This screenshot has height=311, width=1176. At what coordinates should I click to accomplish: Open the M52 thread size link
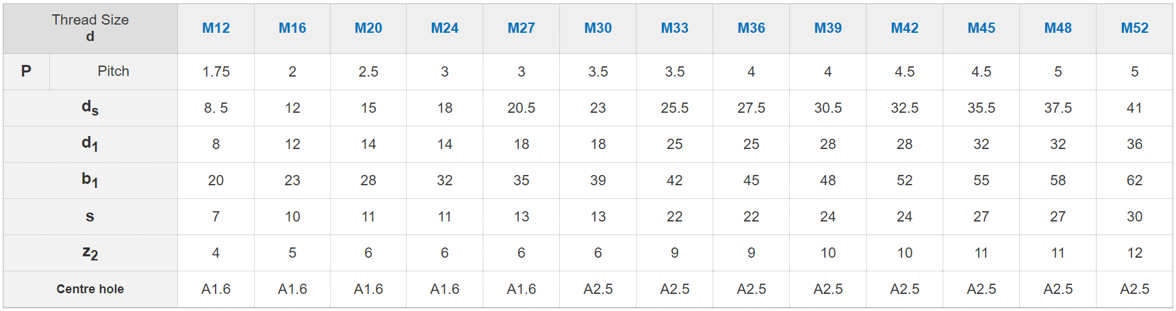[1135, 28]
